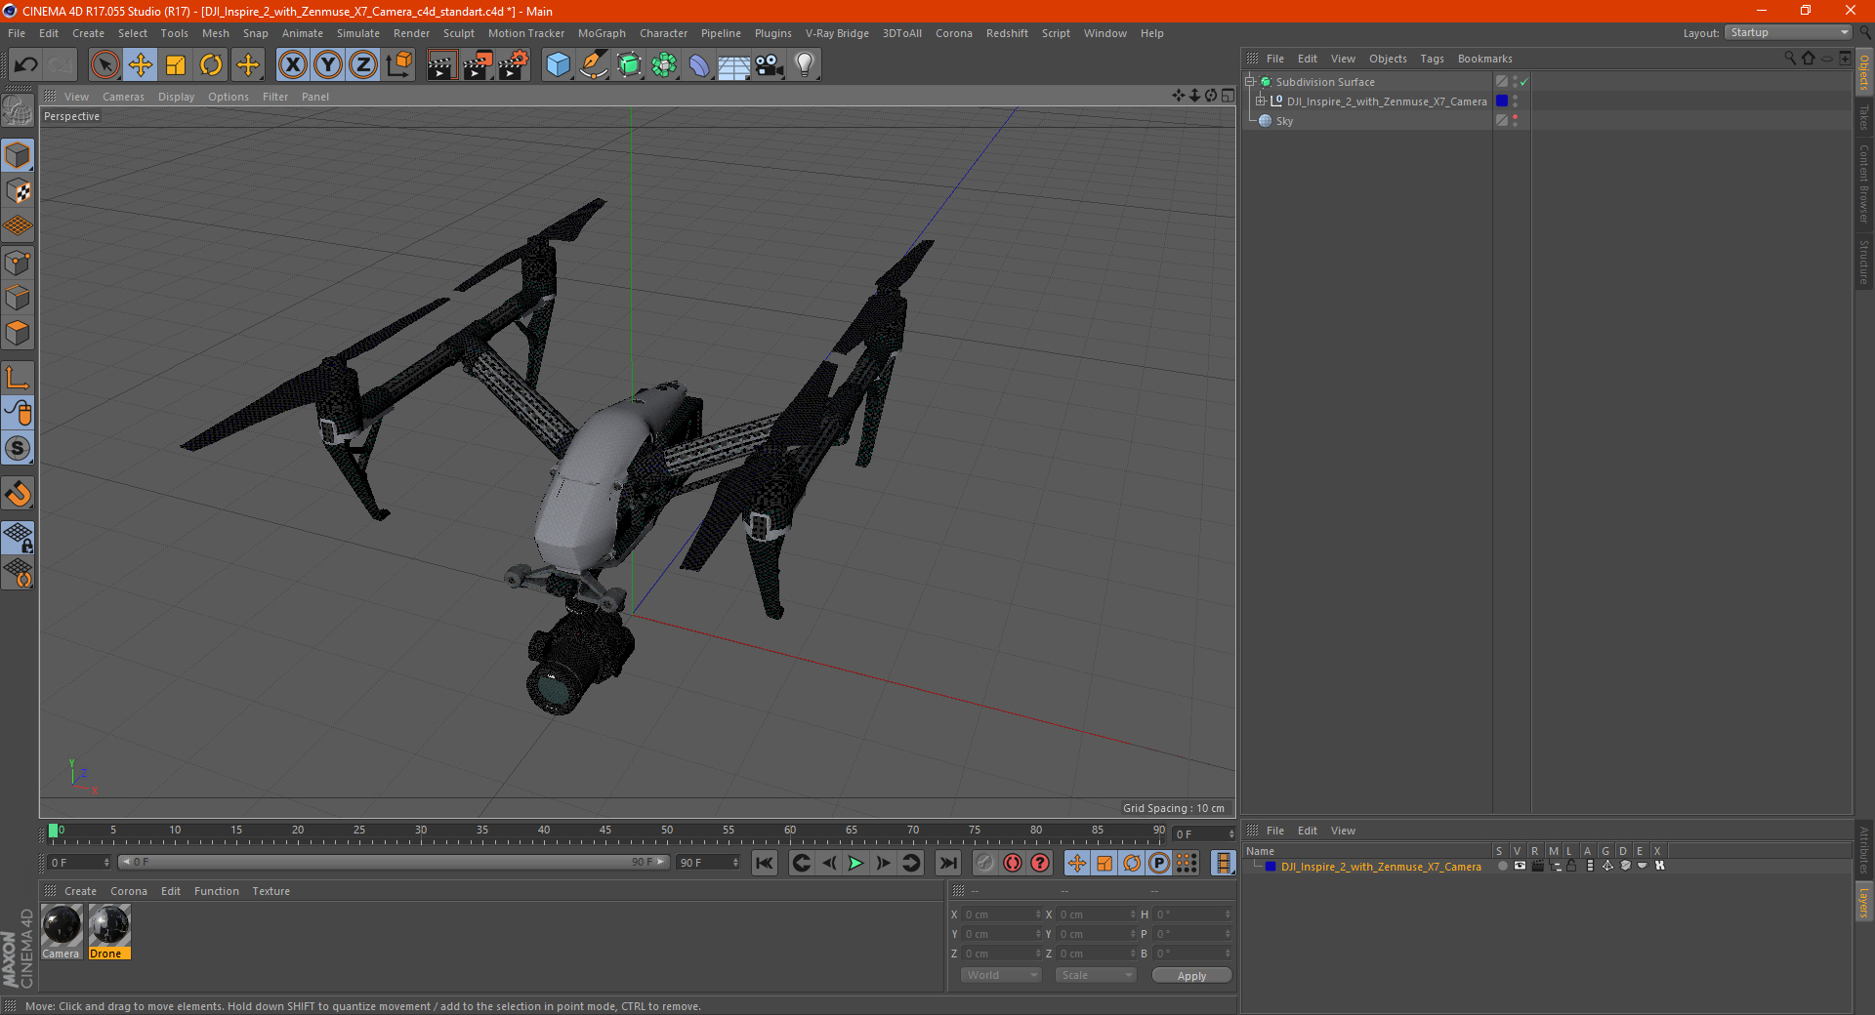Select the Live Selection tool

pos(104,65)
